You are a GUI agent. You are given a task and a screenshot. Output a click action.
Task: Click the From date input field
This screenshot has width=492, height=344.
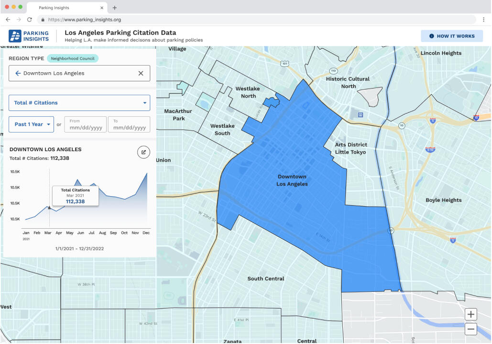tap(86, 125)
